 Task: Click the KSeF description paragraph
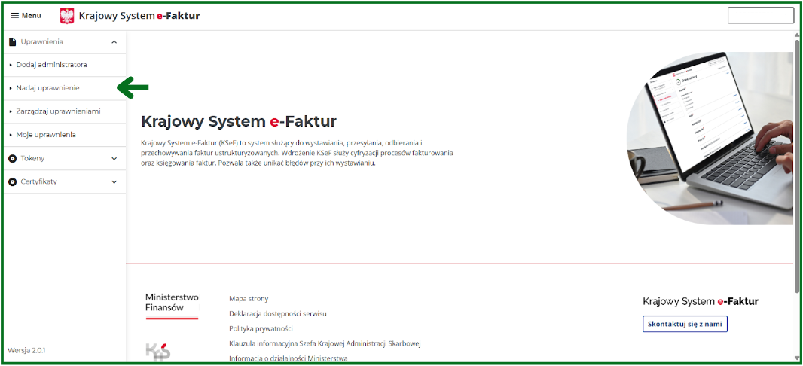(297, 153)
